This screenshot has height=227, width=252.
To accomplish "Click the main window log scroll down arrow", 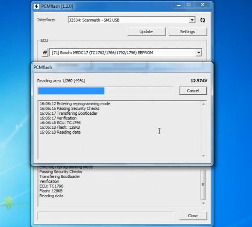I will [x=203, y=203].
